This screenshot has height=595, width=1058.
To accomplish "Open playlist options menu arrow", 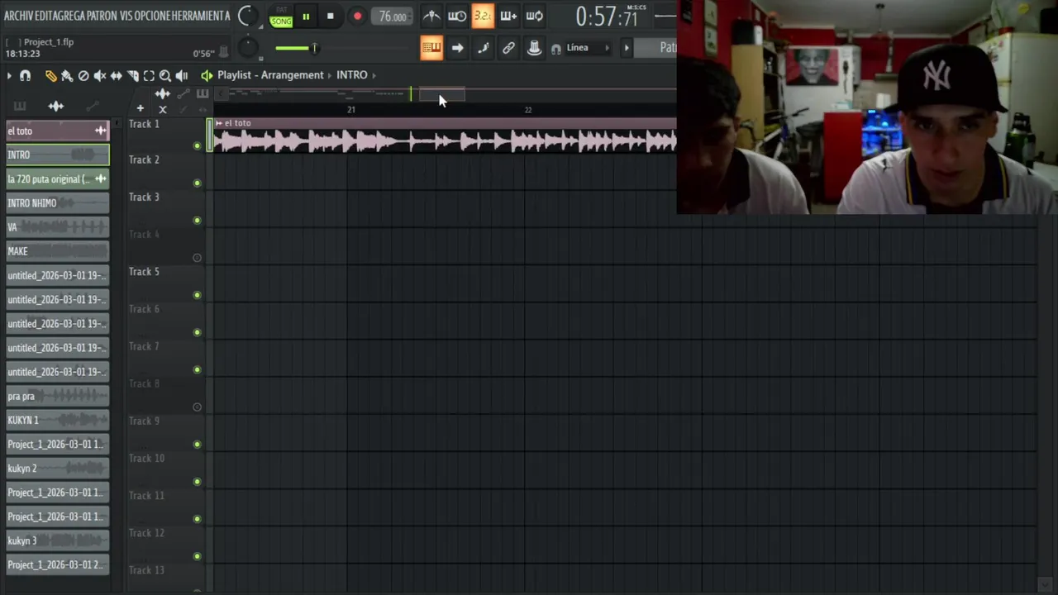I will click(9, 76).
